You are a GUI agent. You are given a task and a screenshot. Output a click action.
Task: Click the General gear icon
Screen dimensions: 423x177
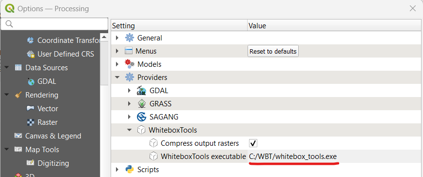coord(130,38)
